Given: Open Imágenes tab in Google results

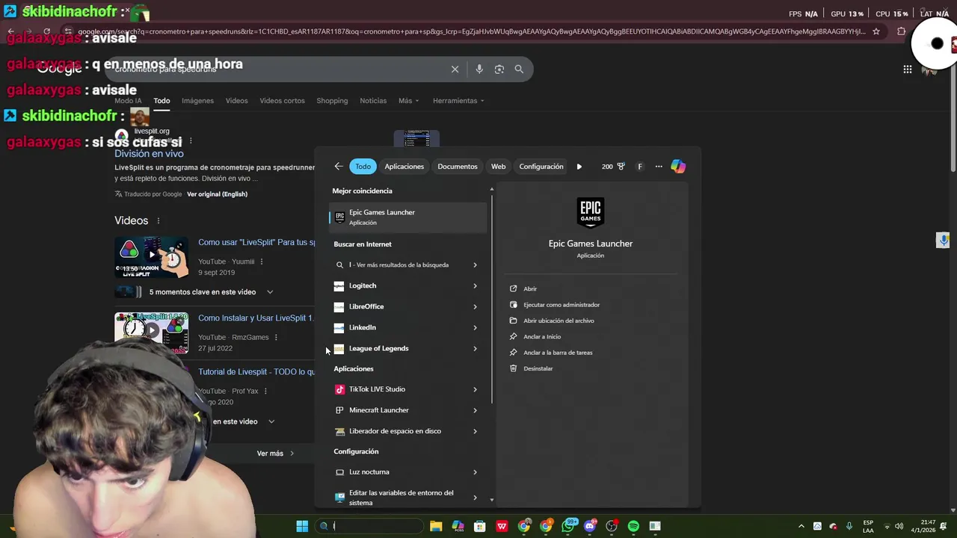Looking at the screenshot, I should coord(197,101).
